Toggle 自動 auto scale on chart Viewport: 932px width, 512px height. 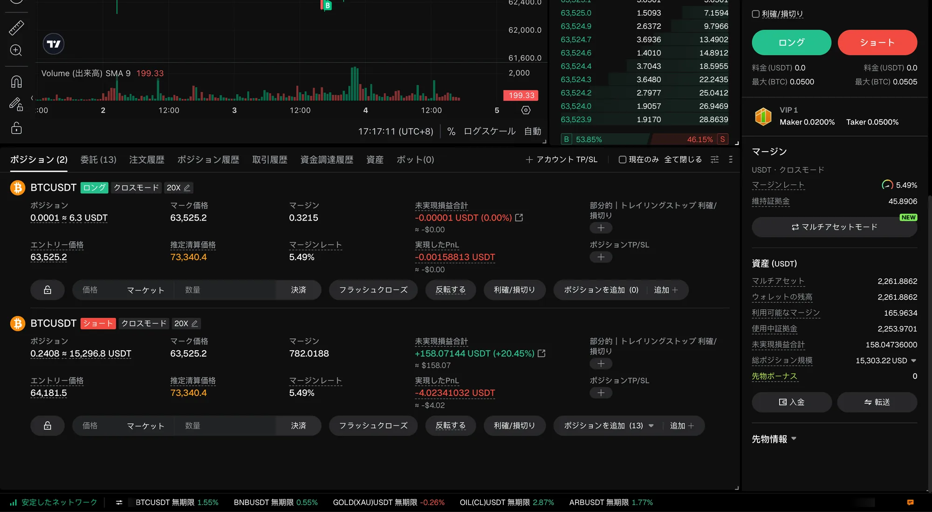(533, 131)
